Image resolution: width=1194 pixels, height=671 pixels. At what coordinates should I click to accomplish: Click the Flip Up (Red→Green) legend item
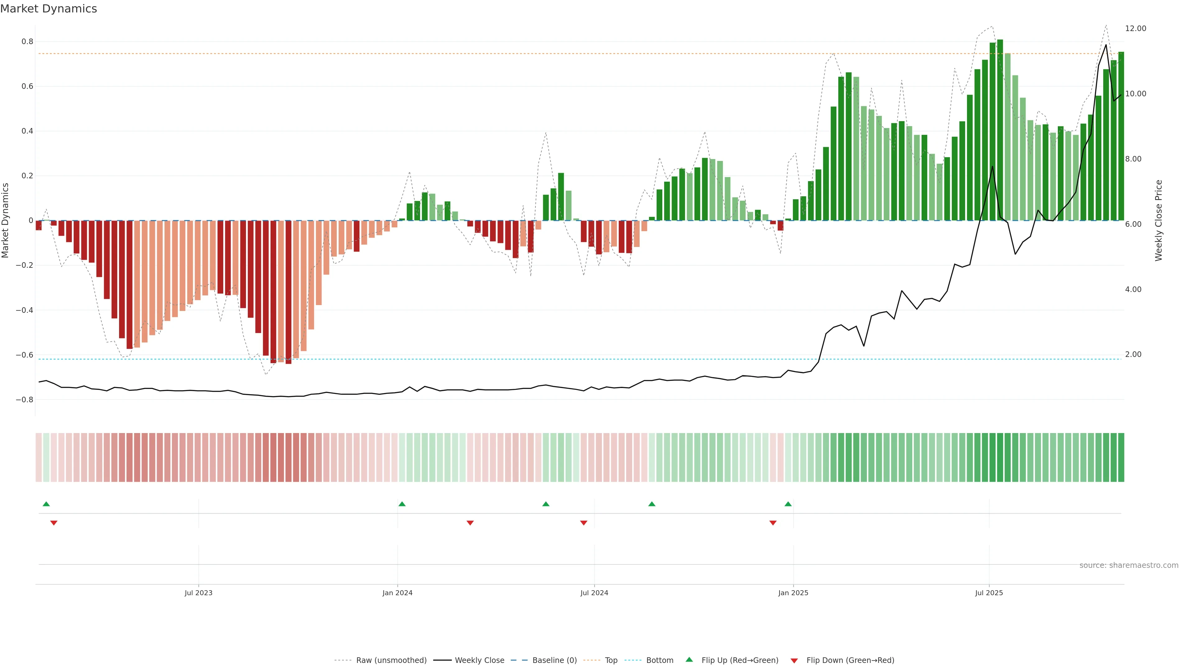click(740, 660)
